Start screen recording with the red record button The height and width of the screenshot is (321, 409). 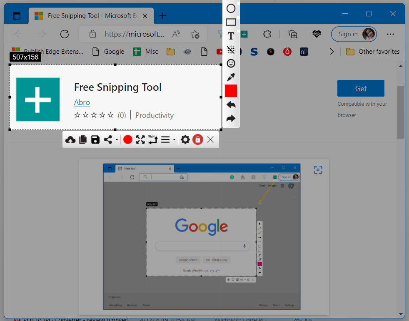[x=127, y=139]
